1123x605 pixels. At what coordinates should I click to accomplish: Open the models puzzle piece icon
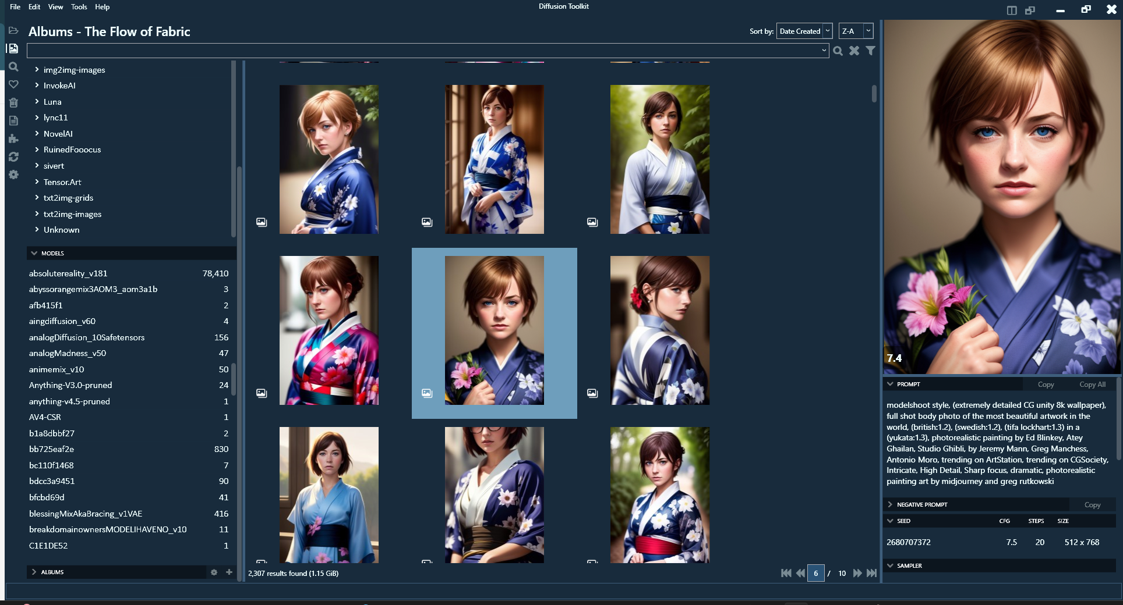click(x=13, y=138)
